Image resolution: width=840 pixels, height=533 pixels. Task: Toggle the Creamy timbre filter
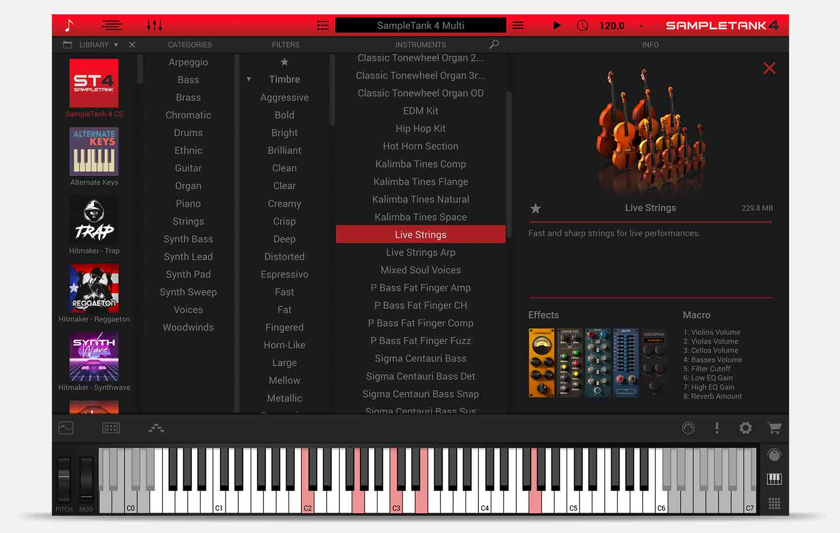[x=285, y=203]
